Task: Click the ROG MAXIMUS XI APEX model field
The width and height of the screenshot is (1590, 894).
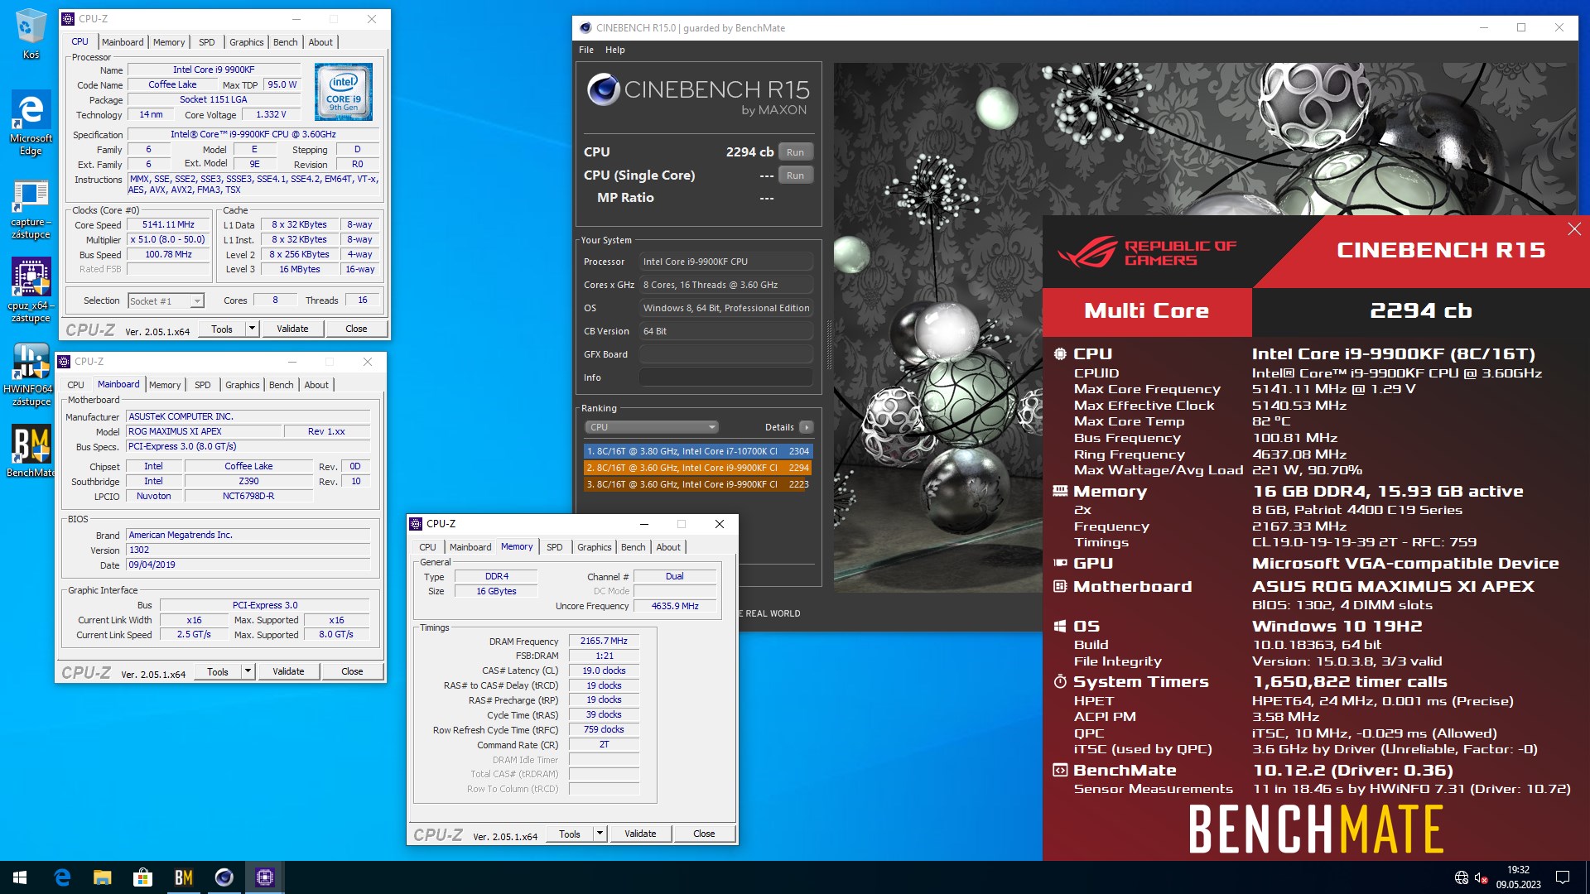Action: [x=203, y=431]
